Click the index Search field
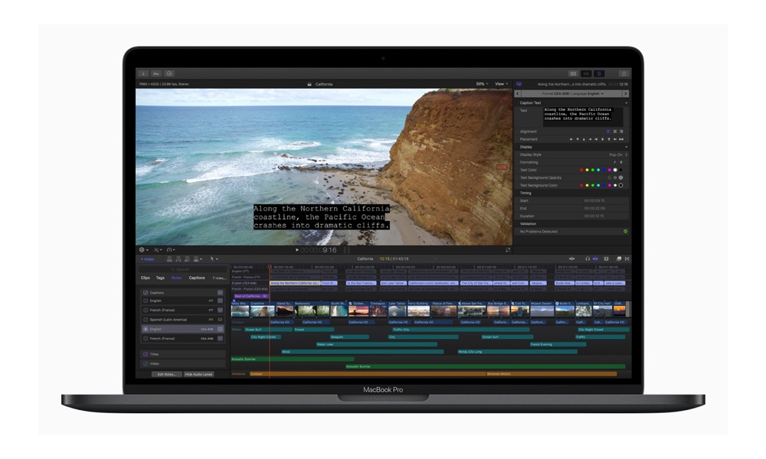Image resolution: width=766 pixels, height=459 pixels. (x=182, y=269)
